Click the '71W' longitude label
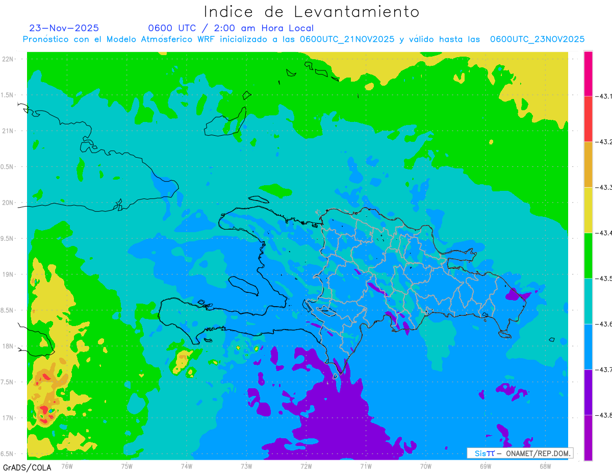The image size is (612, 473). click(366, 466)
